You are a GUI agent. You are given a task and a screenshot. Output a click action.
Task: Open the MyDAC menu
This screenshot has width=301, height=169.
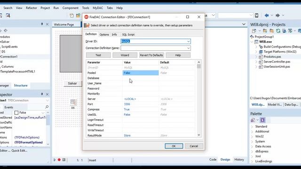(98, 8)
